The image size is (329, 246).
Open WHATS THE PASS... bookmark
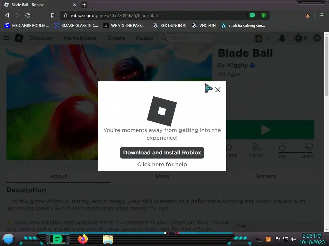click(x=124, y=26)
